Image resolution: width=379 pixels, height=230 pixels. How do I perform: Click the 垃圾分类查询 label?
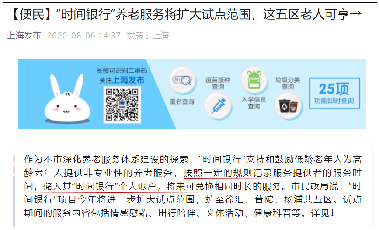pyautogui.click(x=288, y=83)
